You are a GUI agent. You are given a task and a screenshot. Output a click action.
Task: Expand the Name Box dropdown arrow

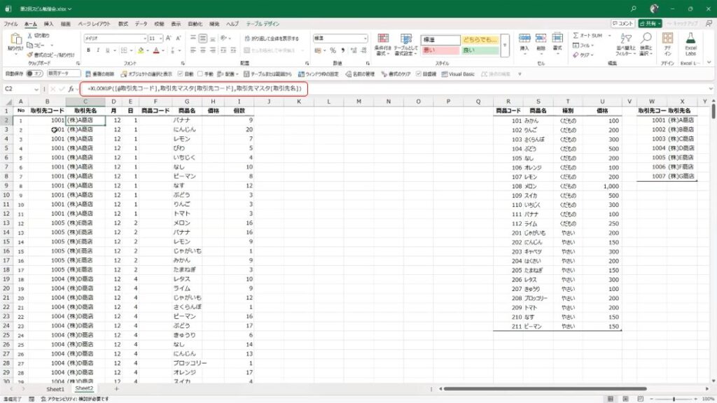tap(37, 90)
